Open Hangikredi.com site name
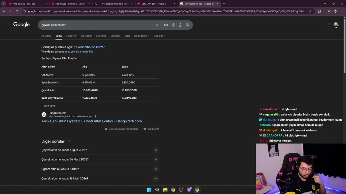346x194 pixels. coord(57,113)
